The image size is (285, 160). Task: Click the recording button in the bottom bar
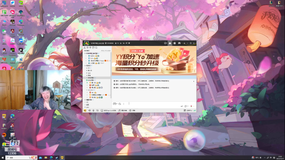pos(132,110)
